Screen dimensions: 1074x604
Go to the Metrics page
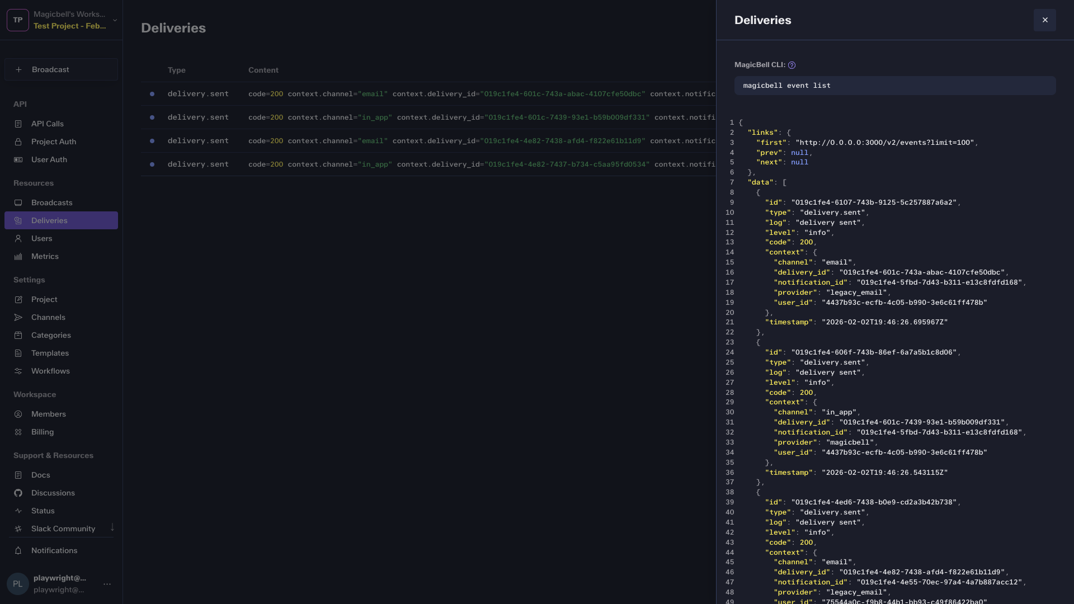61,256
